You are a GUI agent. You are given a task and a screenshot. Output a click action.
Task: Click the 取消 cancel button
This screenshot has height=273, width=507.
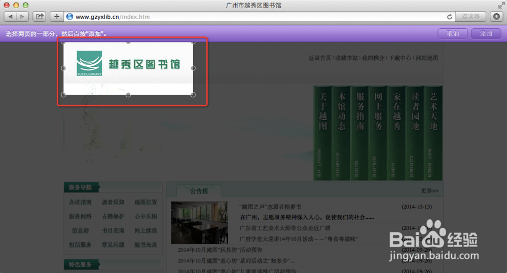(453, 33)
